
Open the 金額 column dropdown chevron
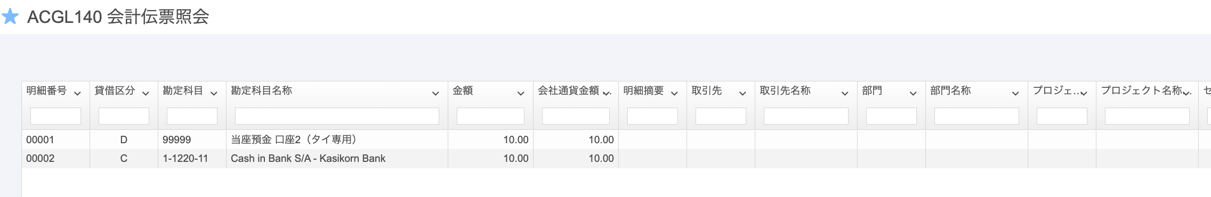[521, 93]
